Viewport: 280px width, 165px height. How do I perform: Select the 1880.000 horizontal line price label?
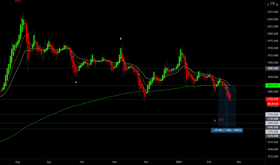[273, 68]
